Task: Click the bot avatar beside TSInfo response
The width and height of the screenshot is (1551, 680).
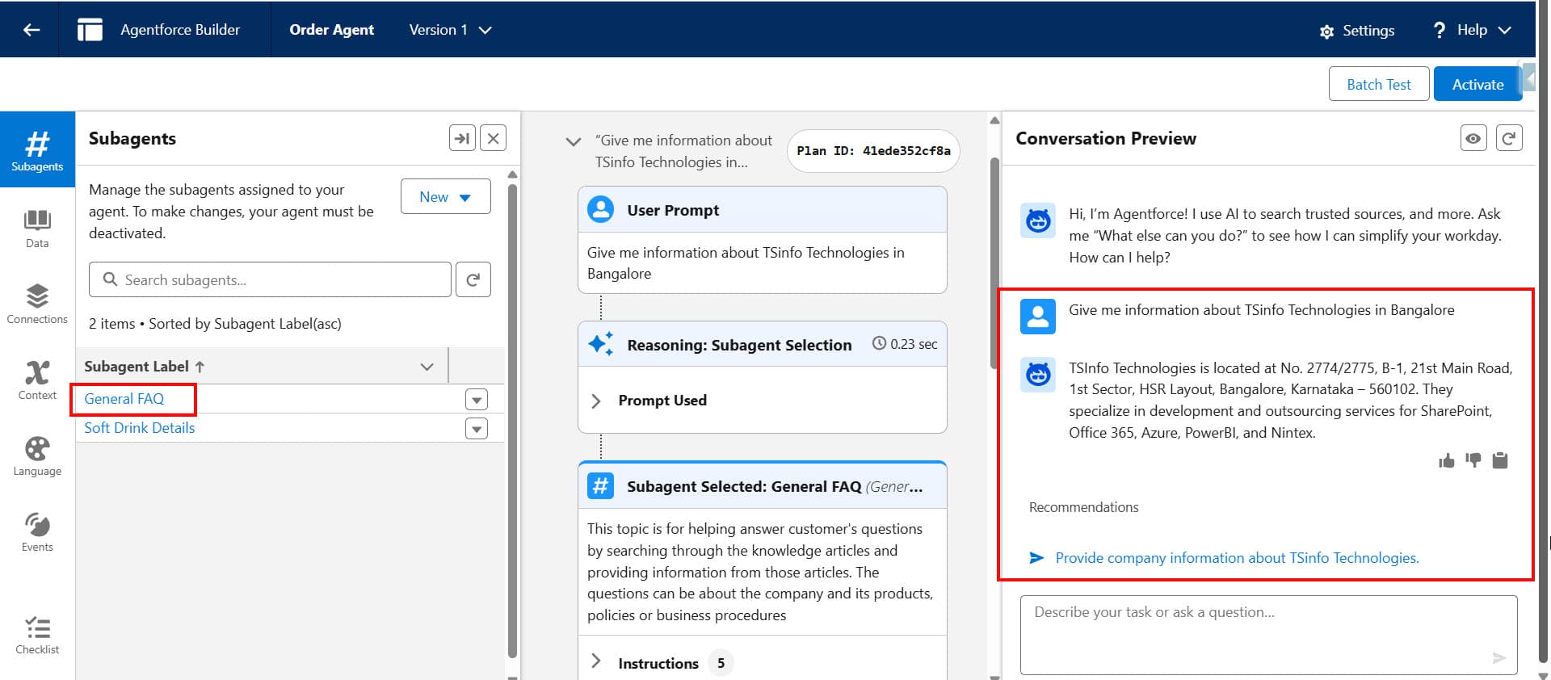Action: point(1038,375)
